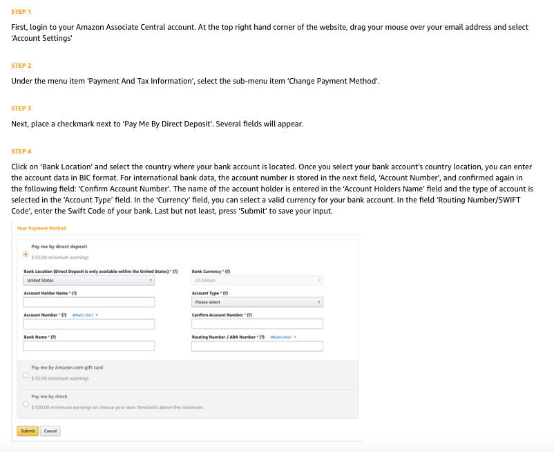554x452 pixels.
Task: Click the Cancel button
Action: (50, 431)
